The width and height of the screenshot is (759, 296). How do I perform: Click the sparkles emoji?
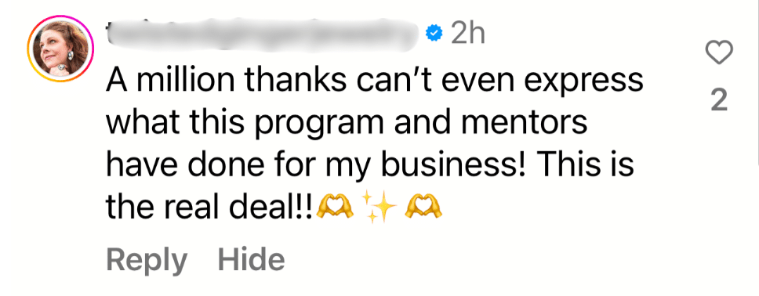[x=379, y=207]
